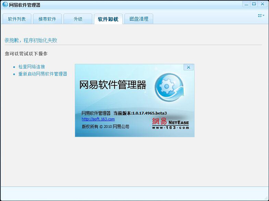Open the 推荐软件 tab
269x201 pixels.
pyautogui.click(x=48, y=19)
